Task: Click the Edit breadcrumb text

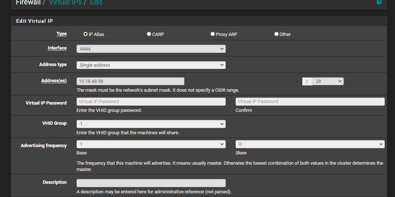Action: tap(96, 3)
